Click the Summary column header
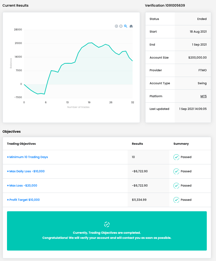The width and height of the screenshot is (216, 261). 181,144
